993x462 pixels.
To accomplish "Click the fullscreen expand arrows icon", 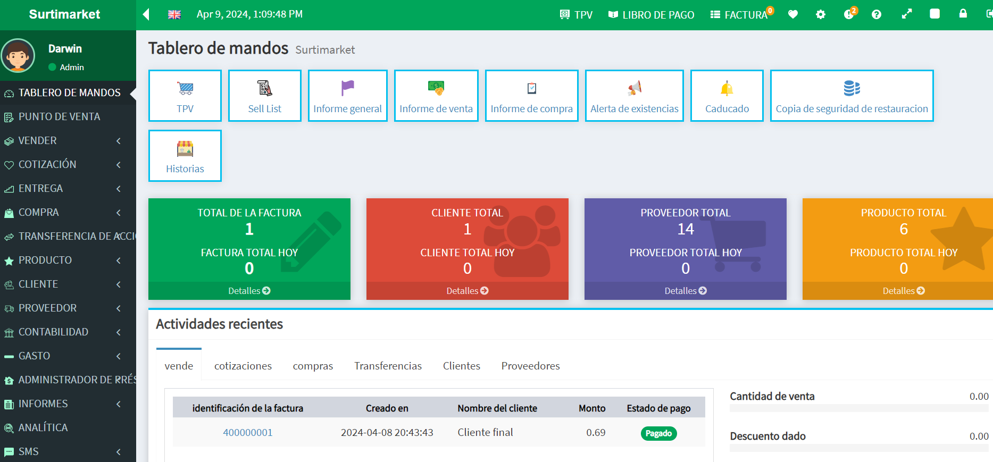I will click(x=907, y=14).
